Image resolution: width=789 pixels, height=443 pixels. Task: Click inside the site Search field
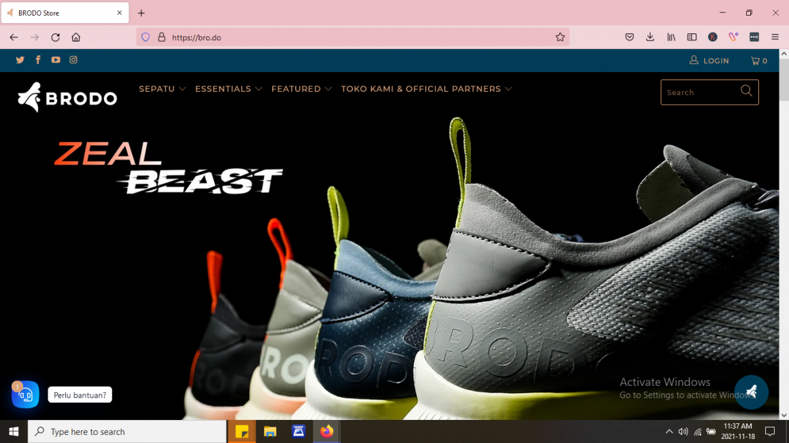pos(699,92)
